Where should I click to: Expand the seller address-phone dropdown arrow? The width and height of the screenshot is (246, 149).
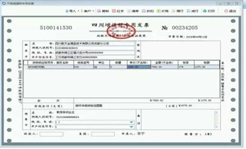point(131,122)
